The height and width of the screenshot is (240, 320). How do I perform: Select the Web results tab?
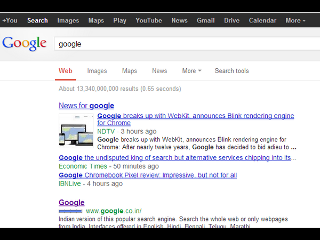[x=65, y=71]
